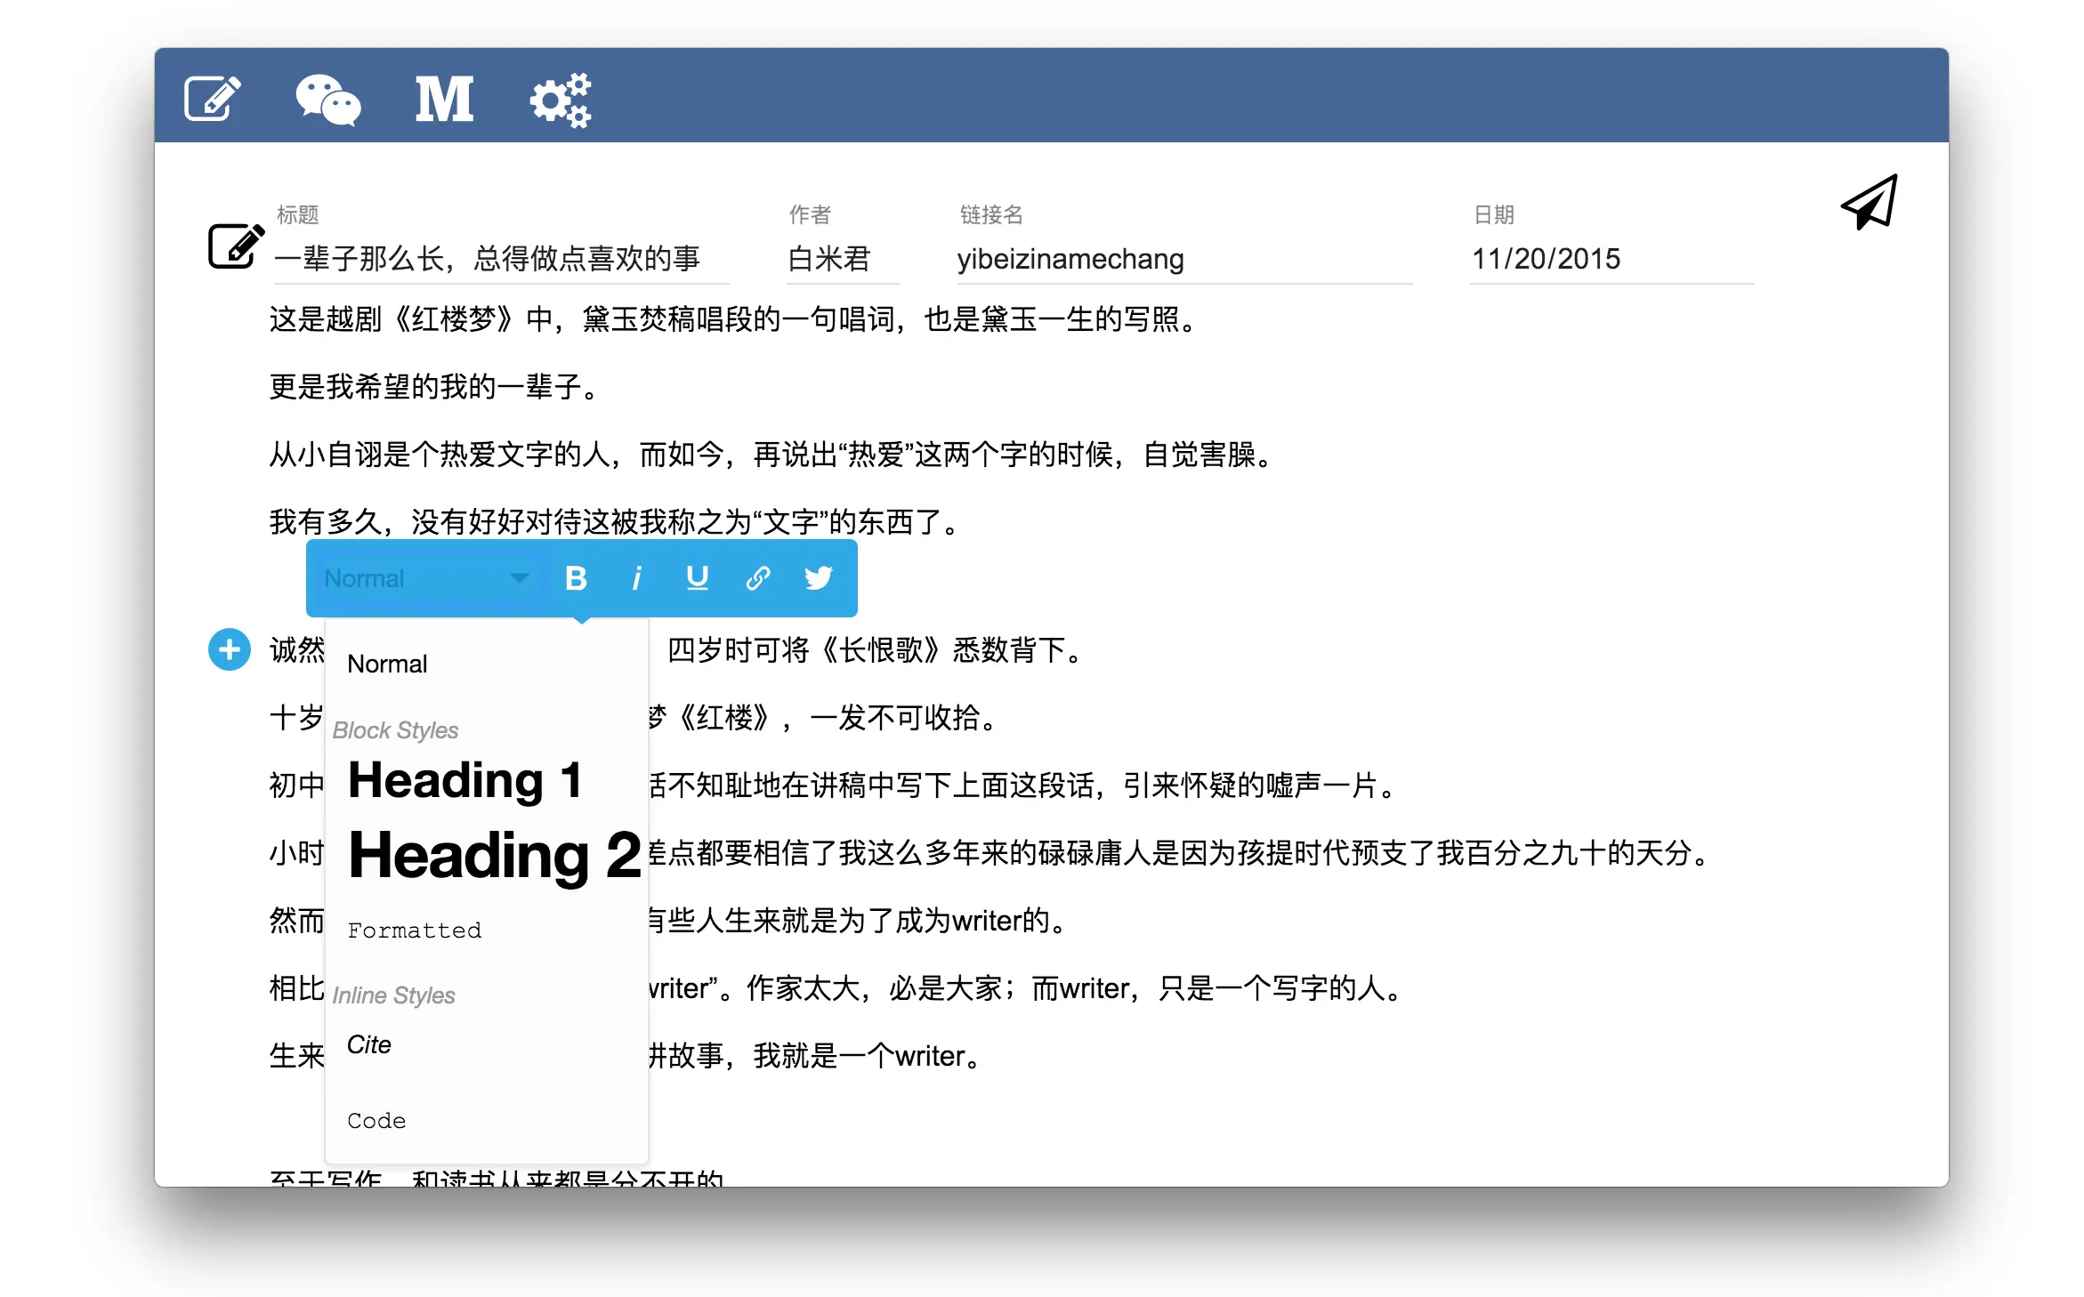The width and height of the screenshot is (2084, 1297).
Task: Insert a link with chain icon
Action: (x=757, y=578)
